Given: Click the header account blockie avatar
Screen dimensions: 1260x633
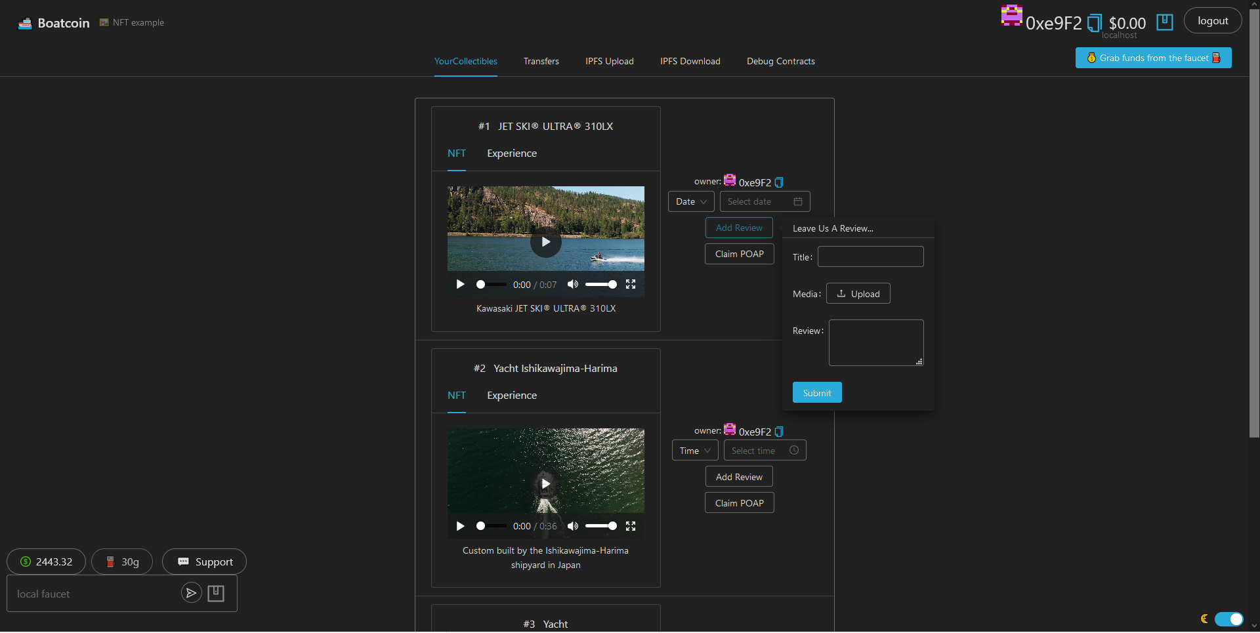Looking at the screenshot, I should (1011, 16).
